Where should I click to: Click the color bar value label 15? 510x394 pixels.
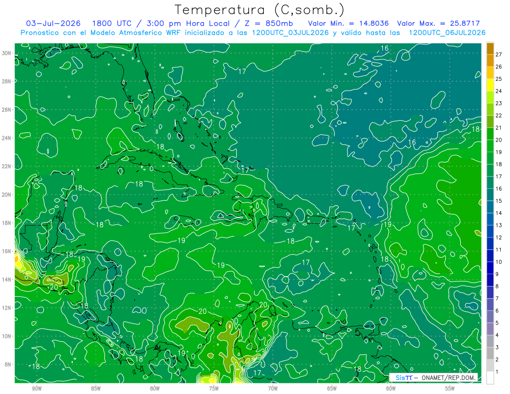tap(499, 201)
